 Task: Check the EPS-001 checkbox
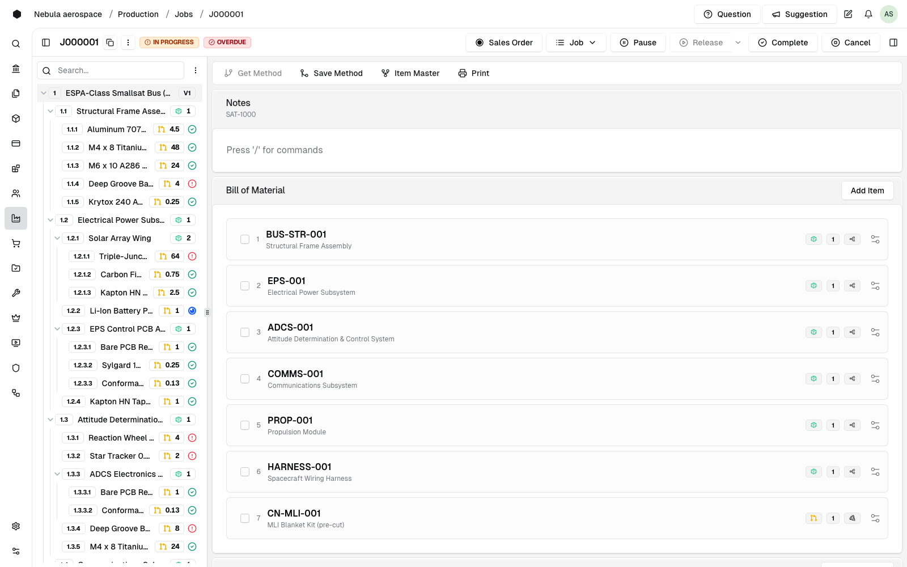(x=245, y=286)
